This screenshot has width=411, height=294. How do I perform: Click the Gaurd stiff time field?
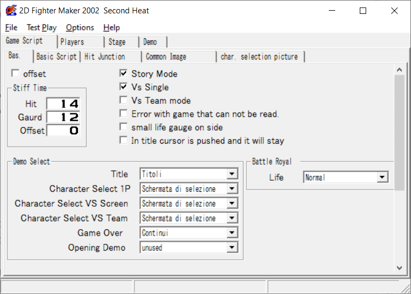click(63, 117)
